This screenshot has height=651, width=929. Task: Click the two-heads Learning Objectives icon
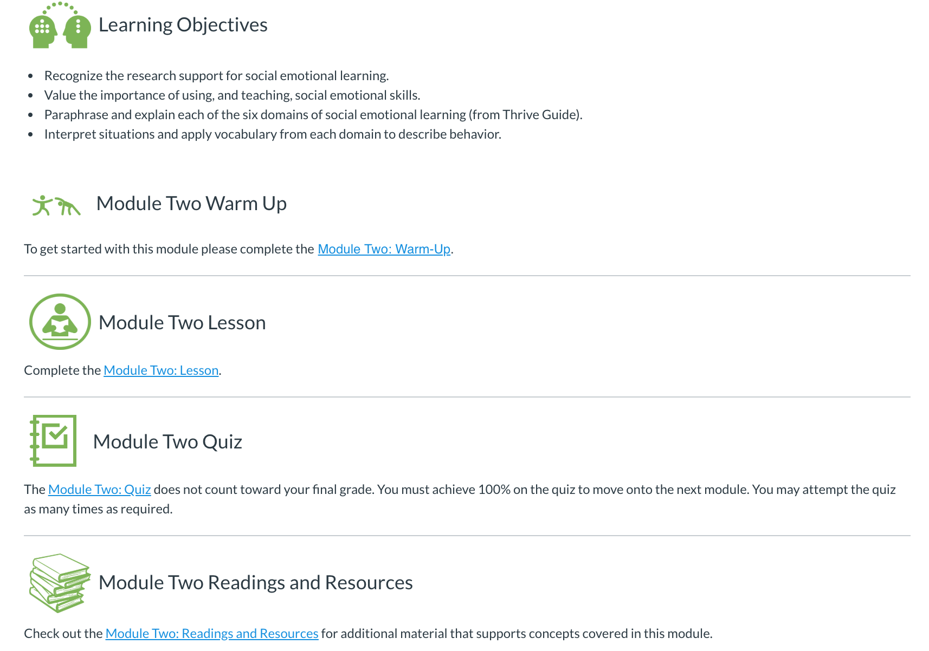click(x=60, y=26)
